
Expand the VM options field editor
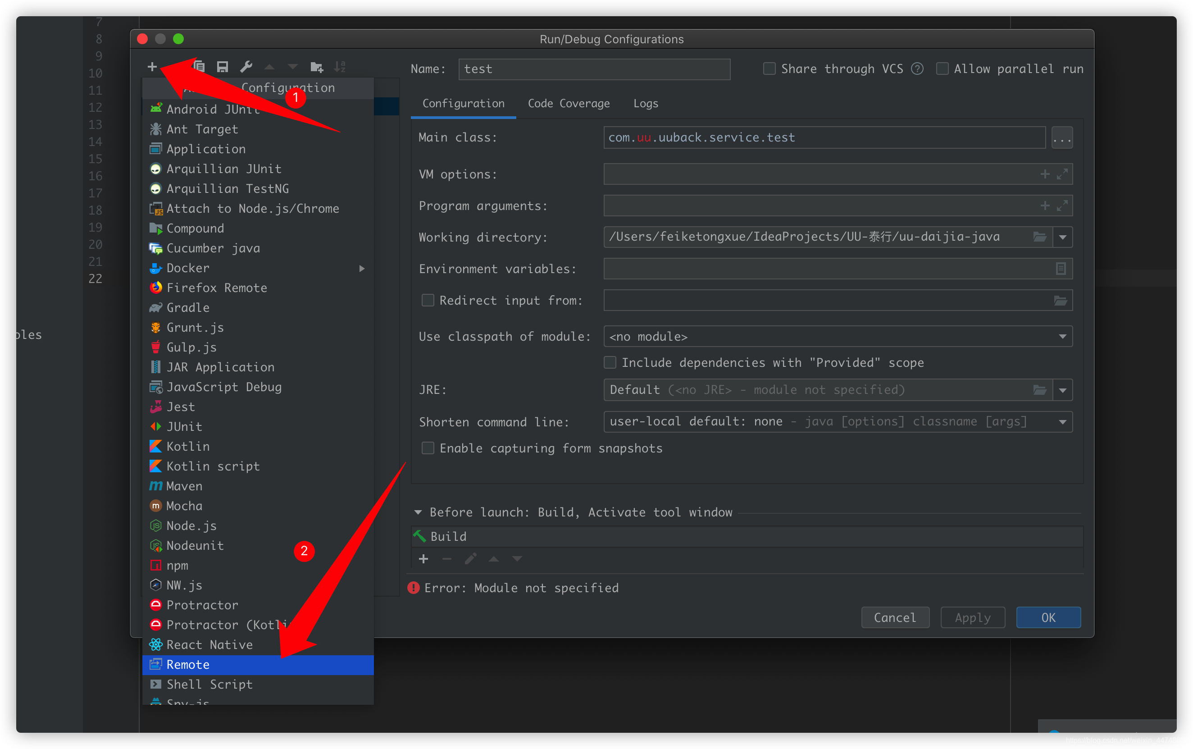(x=1062, y=174)
